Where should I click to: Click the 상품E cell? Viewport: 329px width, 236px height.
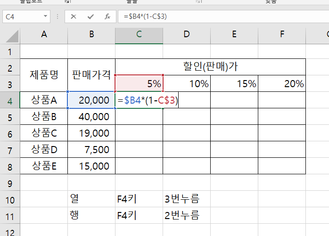[x=44, y=166]
